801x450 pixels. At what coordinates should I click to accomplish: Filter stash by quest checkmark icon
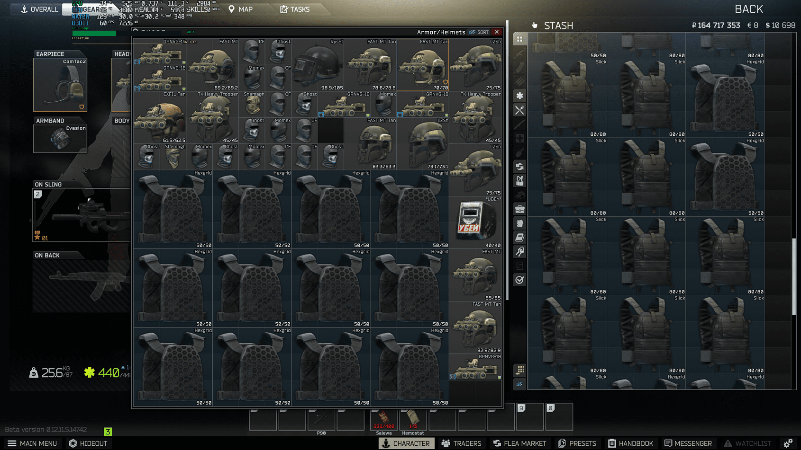pyautogui.click(x=519, y=280)
